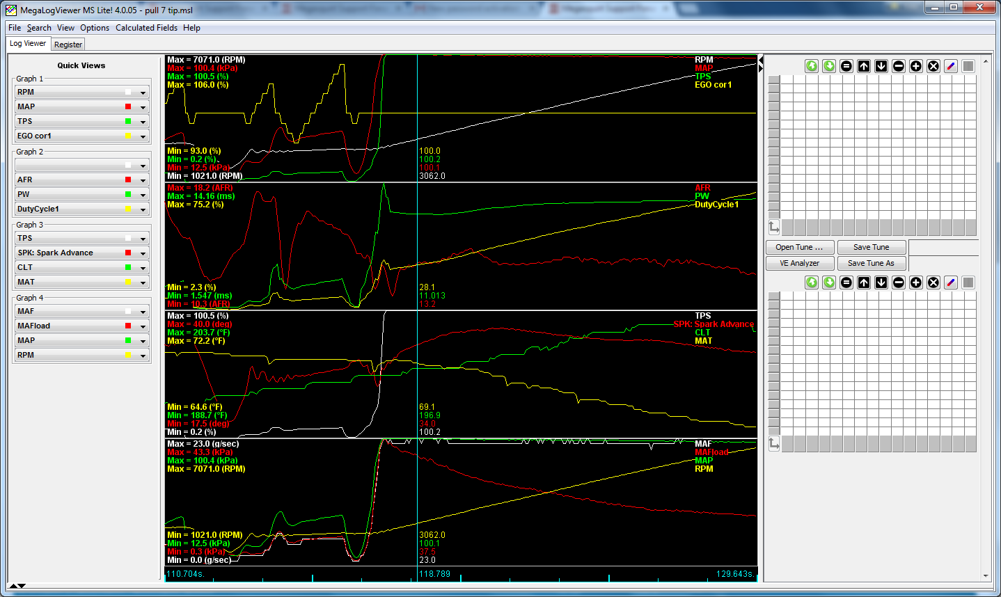The height and width of the screenshot is (597, 1001).
Task: Click the VE Analyzer button
Action: point(799,263)
